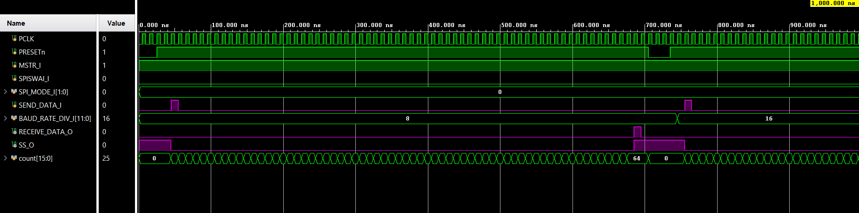The image size is (859, 213).
Task: Click the 700.000 ns ruler mark
Action: pyautogui.click(x=664, y=25)
